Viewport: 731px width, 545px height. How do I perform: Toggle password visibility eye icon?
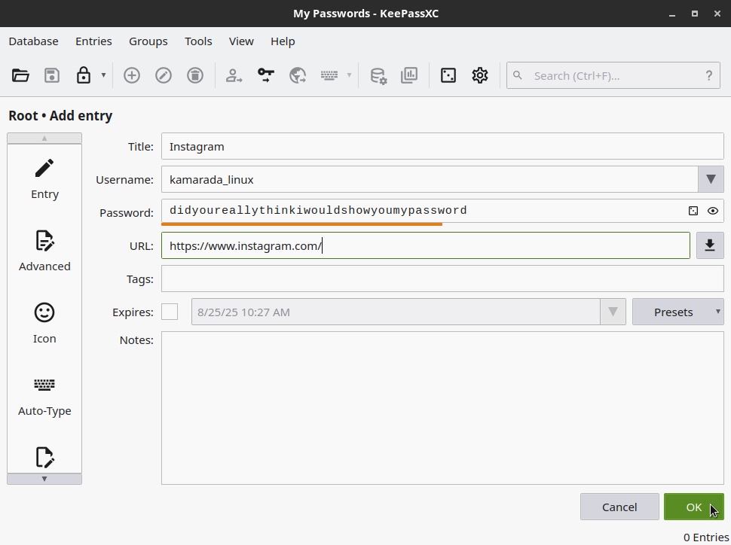(713, 211)
